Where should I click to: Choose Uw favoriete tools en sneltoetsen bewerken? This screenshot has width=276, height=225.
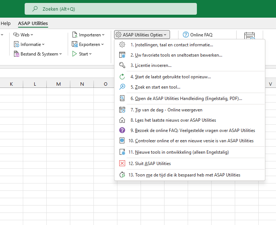pos(190,55)
